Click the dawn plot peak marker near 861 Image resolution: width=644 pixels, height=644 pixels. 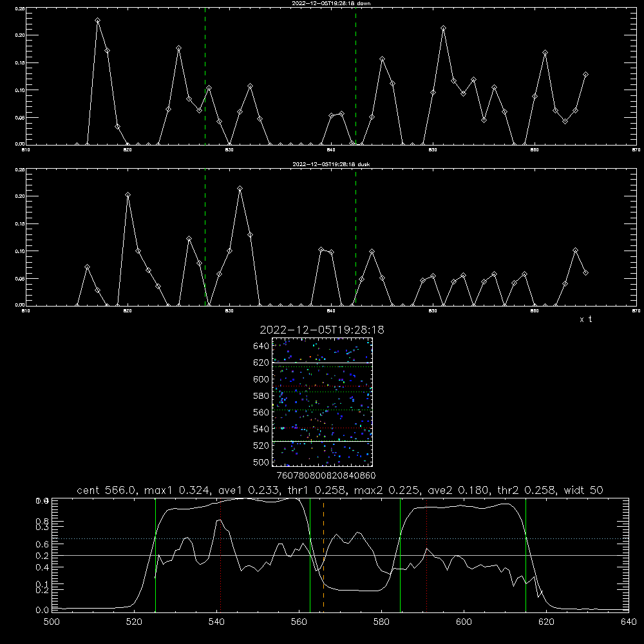(x=545, y=53)
